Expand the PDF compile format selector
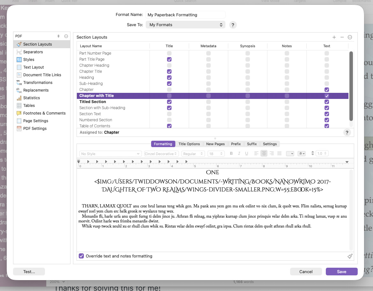 click(x=37, y=36)
